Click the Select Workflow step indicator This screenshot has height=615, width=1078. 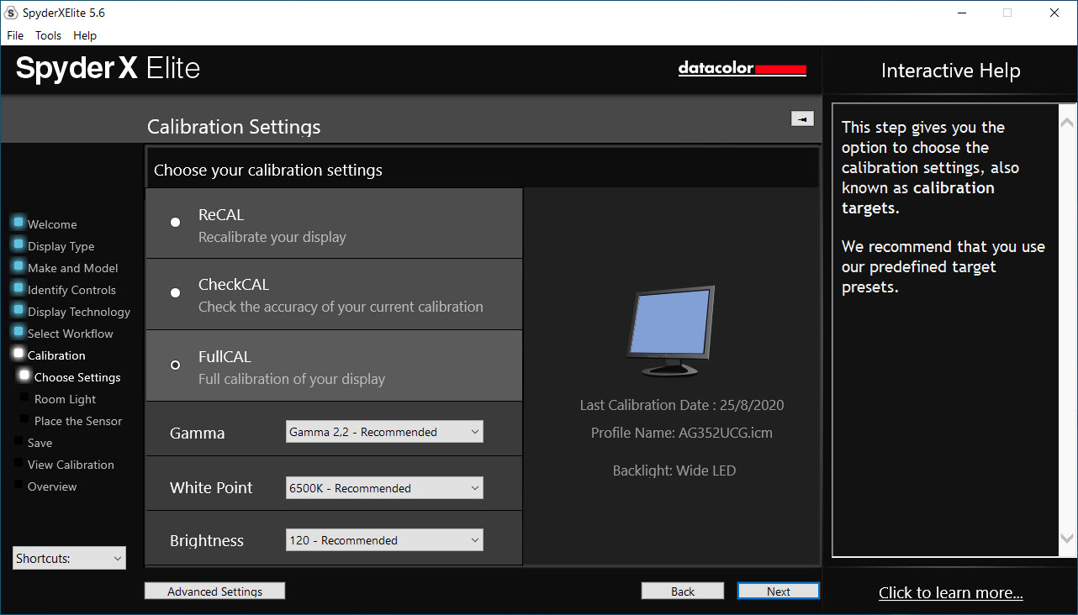[x=18, y=332]
